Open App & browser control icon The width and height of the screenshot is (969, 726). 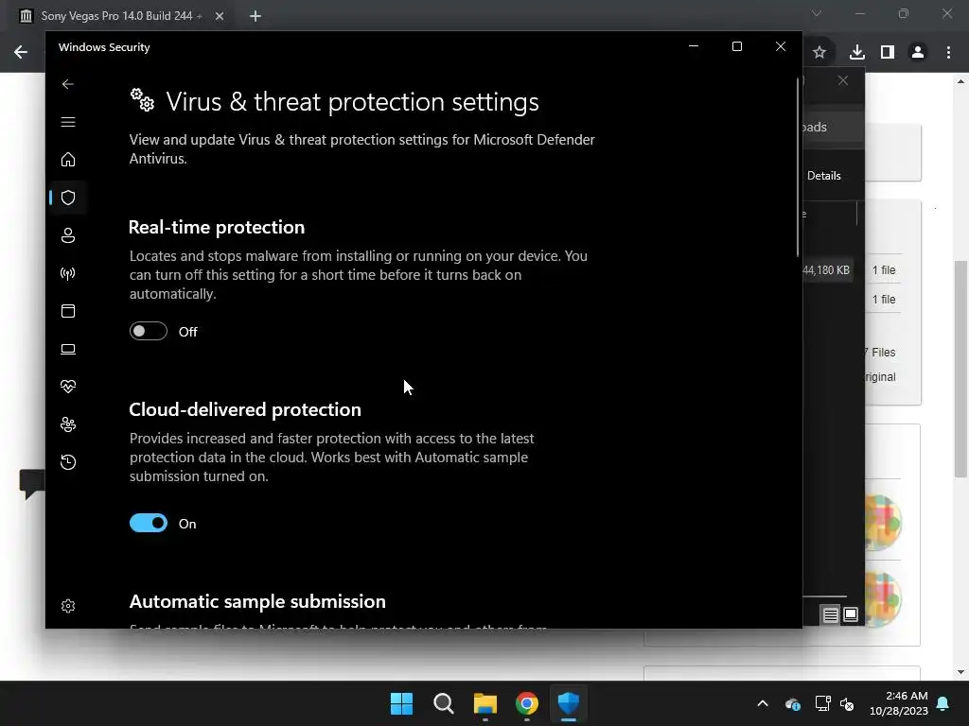(x=68, y=310)
